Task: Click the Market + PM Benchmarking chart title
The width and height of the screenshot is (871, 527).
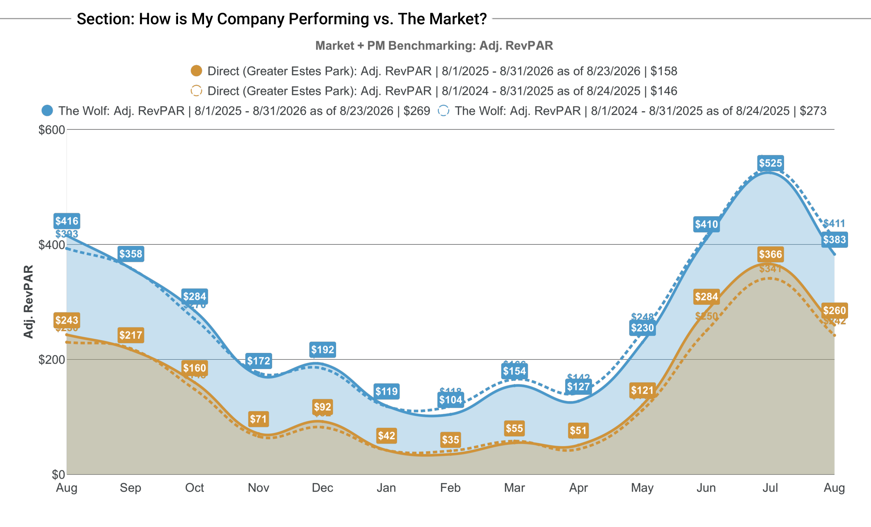Action: (x=434, y=46)
